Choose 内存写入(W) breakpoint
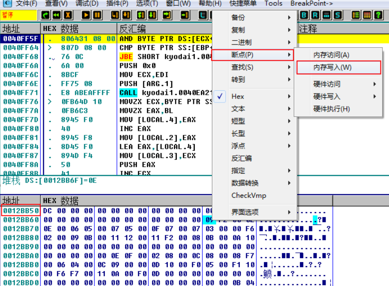389x286 pixels. 339,67
